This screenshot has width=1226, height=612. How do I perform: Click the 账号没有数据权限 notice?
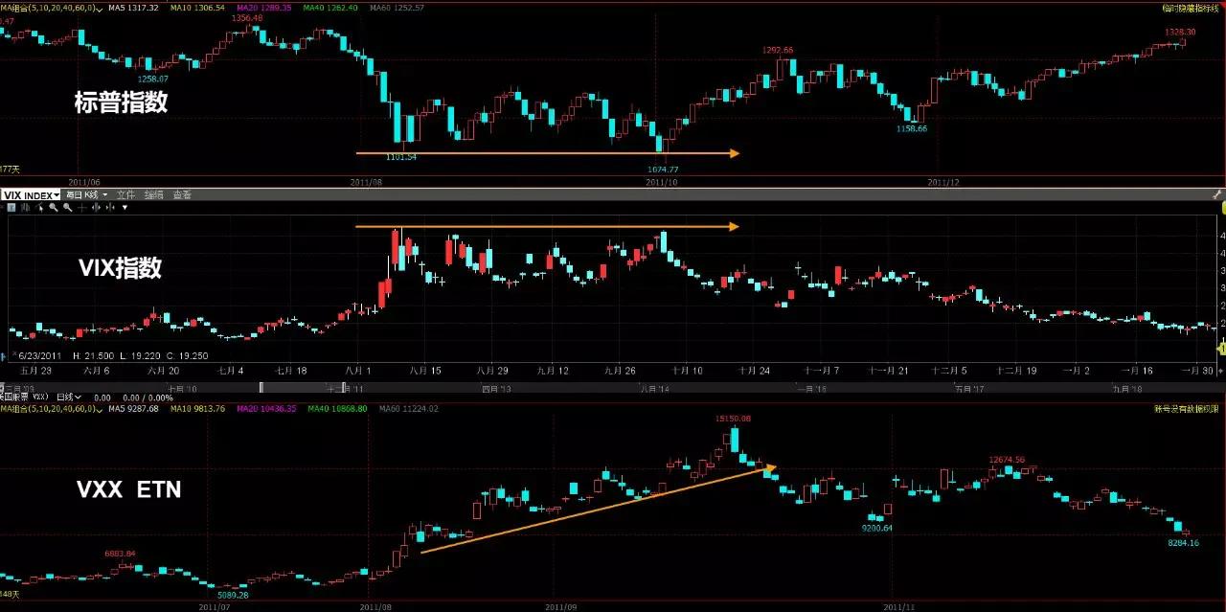pyautogui.click(x=1188, y=409)
